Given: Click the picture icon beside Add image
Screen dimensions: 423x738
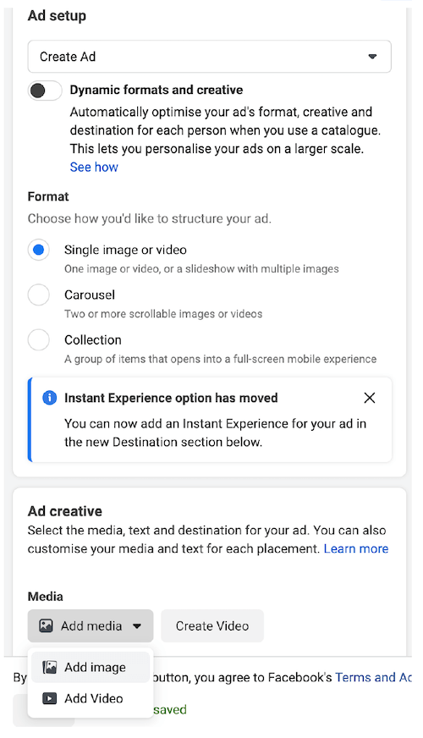Looking at the screenshot, I should click(x=49, y=667).
